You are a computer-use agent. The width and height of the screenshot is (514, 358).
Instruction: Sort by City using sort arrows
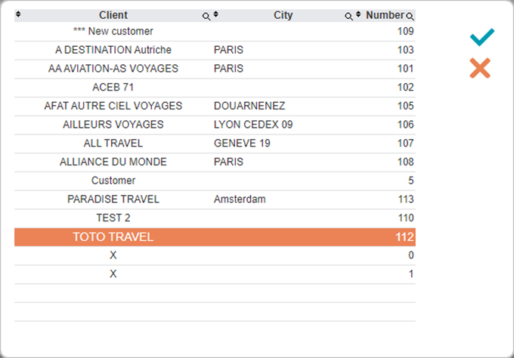coord(215,14)
